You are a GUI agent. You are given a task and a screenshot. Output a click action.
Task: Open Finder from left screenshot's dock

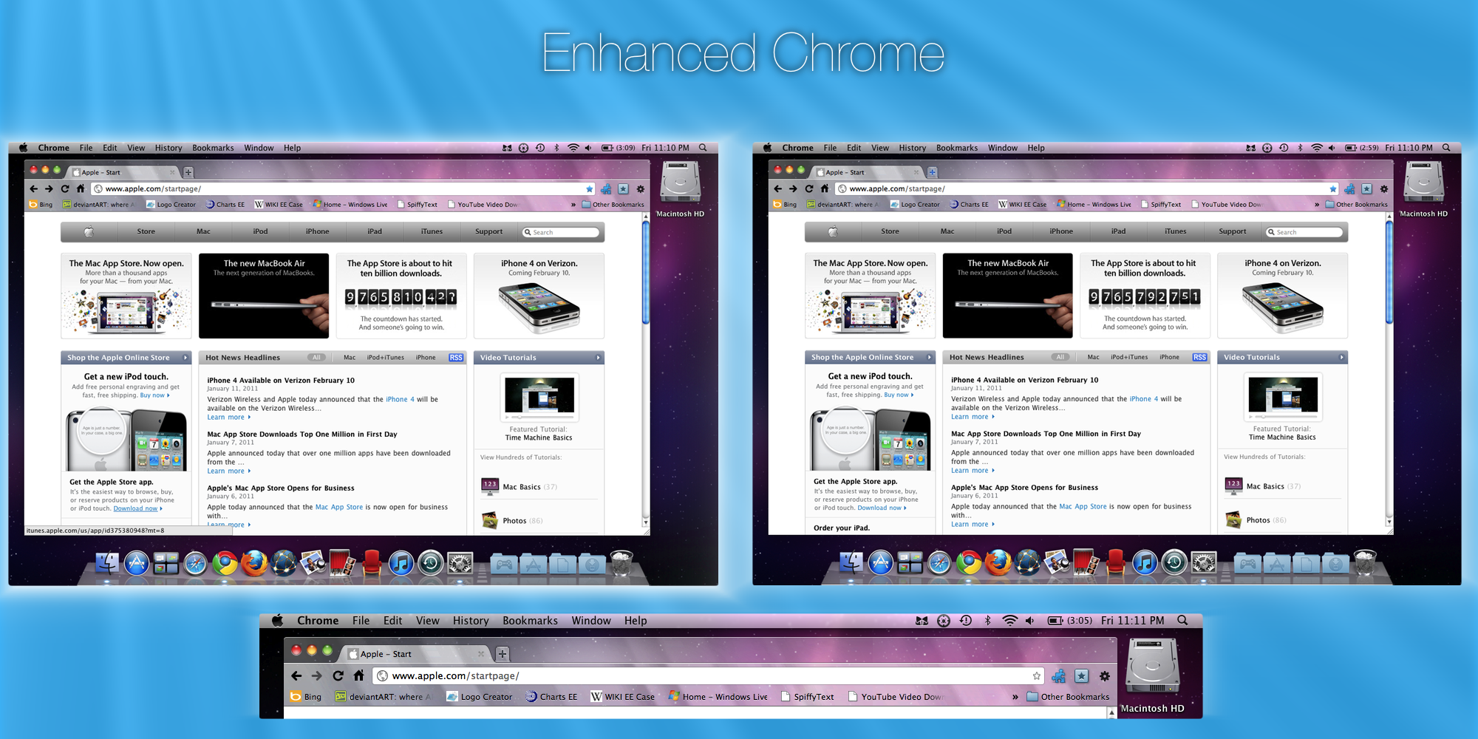[x=107, y=563]
